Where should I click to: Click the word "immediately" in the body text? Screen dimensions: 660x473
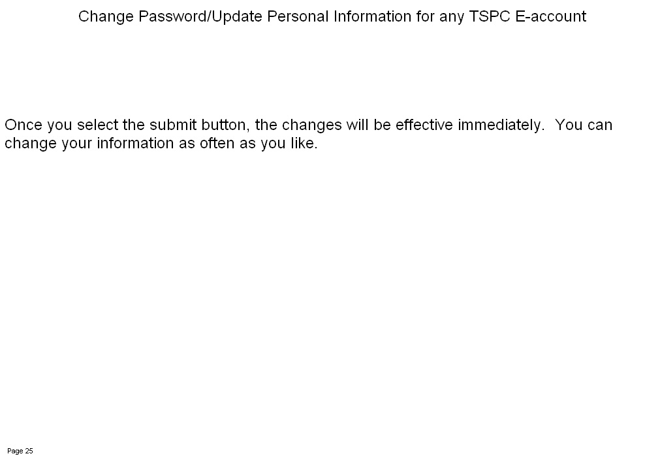click(501, 125)
